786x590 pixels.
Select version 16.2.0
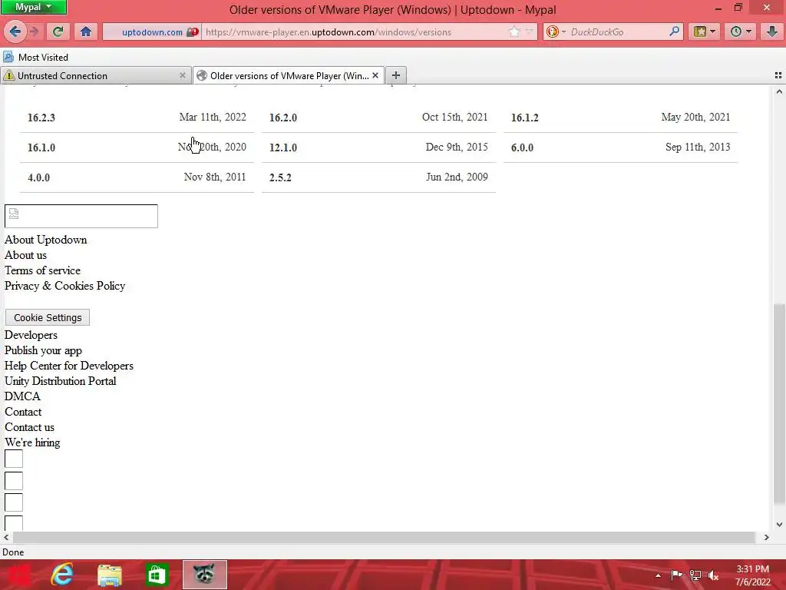tap(282, 118)
